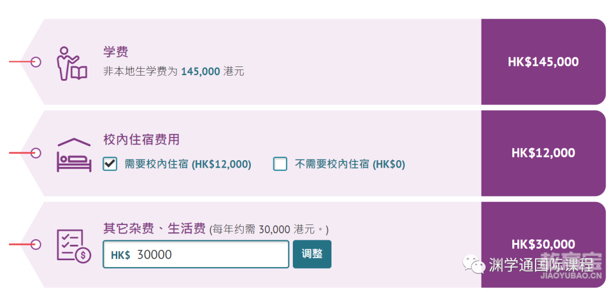
Task: Click the 校内住宿费用 heading
Action: [142, 139]
